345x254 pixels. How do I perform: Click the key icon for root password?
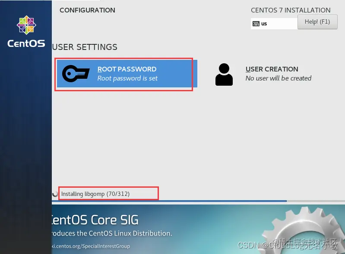(76, 74)
